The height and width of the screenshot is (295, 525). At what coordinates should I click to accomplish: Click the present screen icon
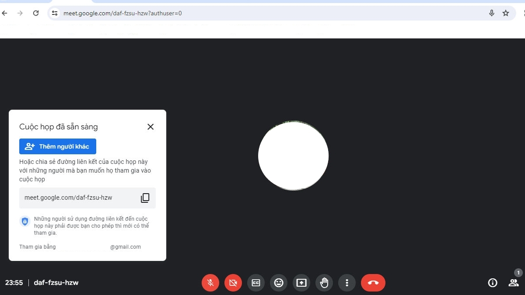click(x=301, y=283)
